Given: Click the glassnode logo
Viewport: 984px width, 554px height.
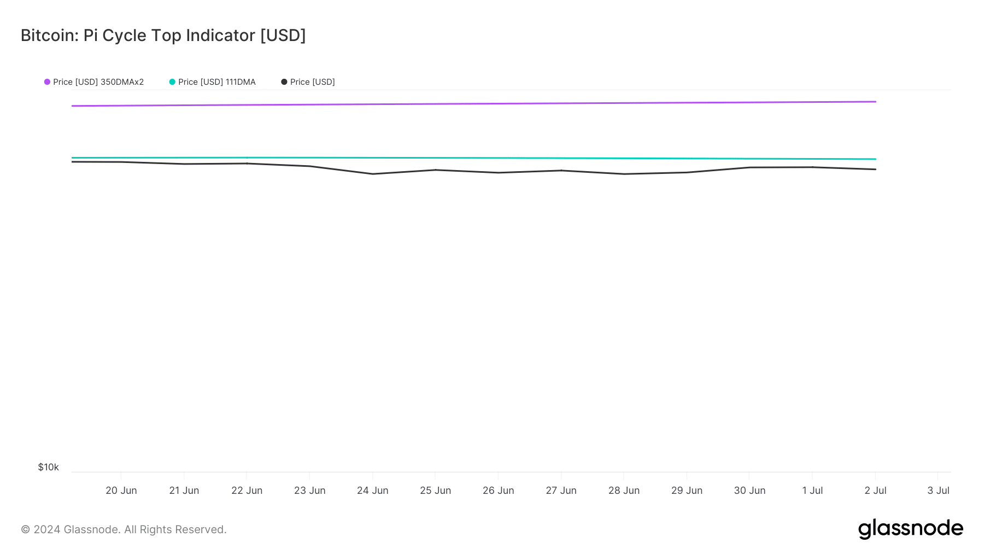Looking at the screenshot, I should coord(911,529).
